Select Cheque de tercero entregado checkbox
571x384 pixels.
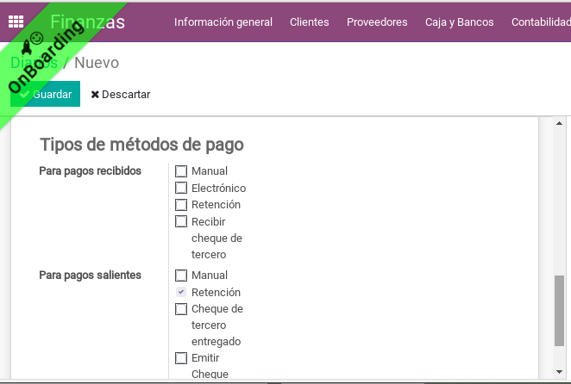pyautogui.click(x=181, y=309)
